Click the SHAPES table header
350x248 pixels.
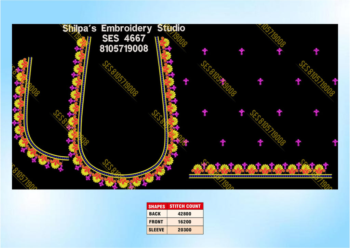click(x=157, y=206)
